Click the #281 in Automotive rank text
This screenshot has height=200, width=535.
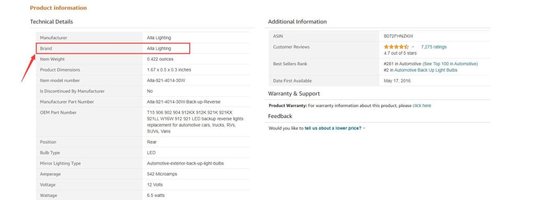pos(403,64)
